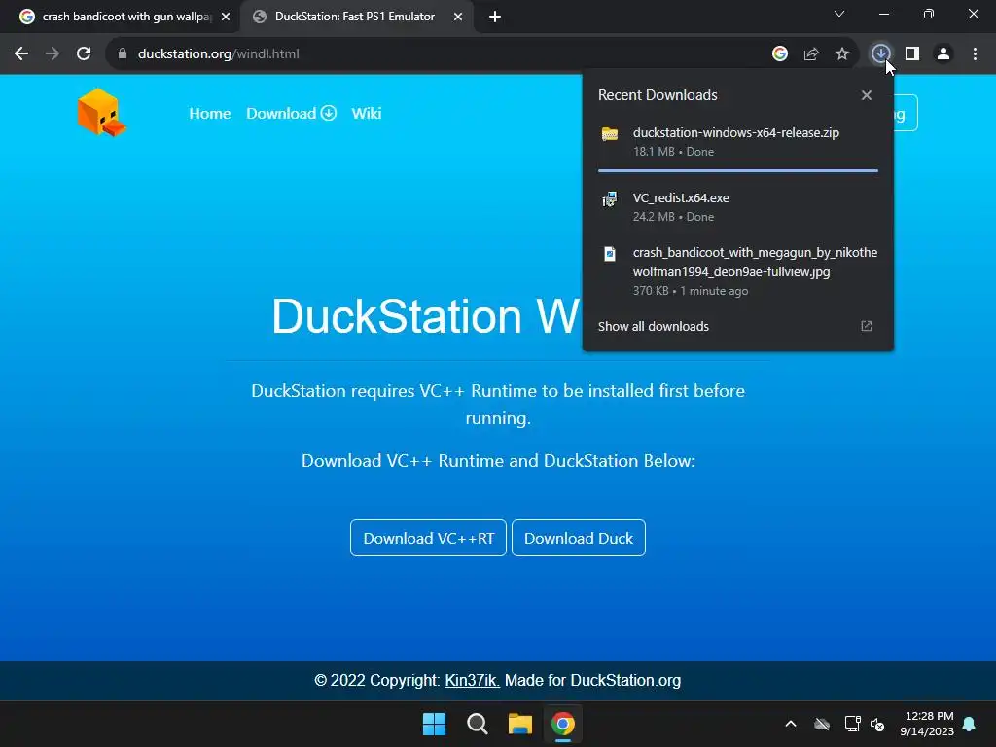Open Chrome three-dot menu
This screenshot has width=996, height=747.
tap(975, 54)
